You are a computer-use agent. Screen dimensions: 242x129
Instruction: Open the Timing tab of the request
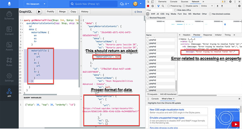[228, 35]
